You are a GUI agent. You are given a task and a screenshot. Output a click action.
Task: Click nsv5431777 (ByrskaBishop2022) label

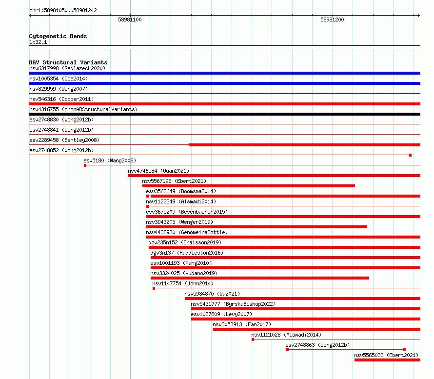coord(233,304)
